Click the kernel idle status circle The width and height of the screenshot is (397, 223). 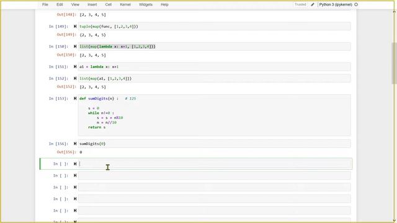[x=356, y=4]
